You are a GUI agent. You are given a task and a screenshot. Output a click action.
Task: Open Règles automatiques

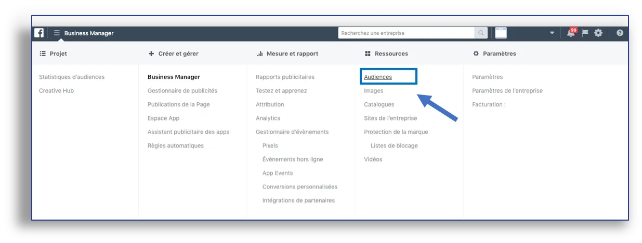tap(176, 145)
